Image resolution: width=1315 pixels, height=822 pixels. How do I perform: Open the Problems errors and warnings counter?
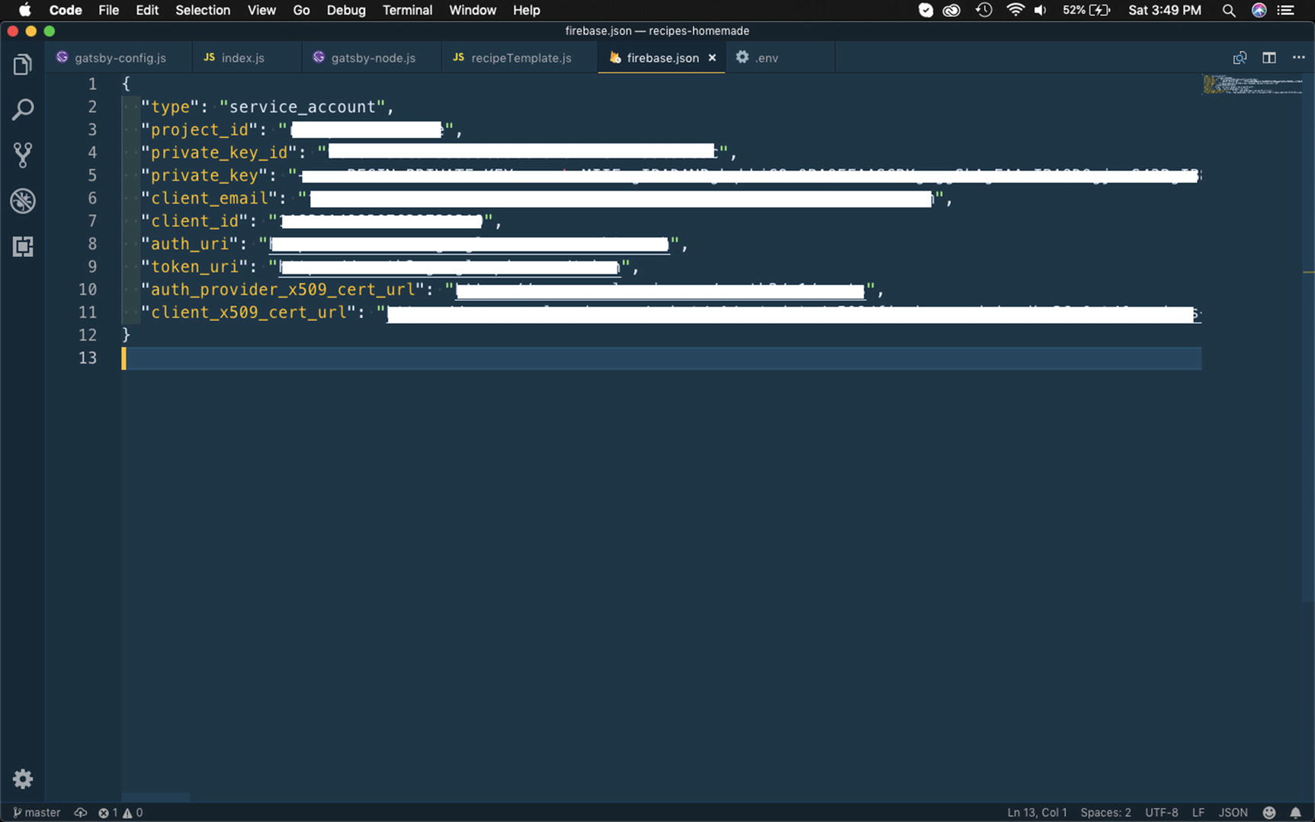[x=120, y=813]
